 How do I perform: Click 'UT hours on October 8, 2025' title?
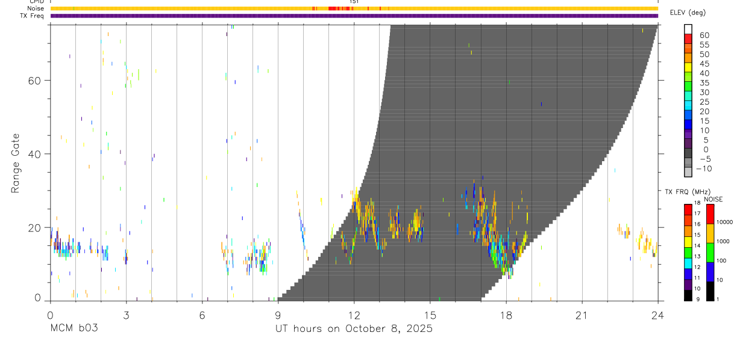(354, 329)
